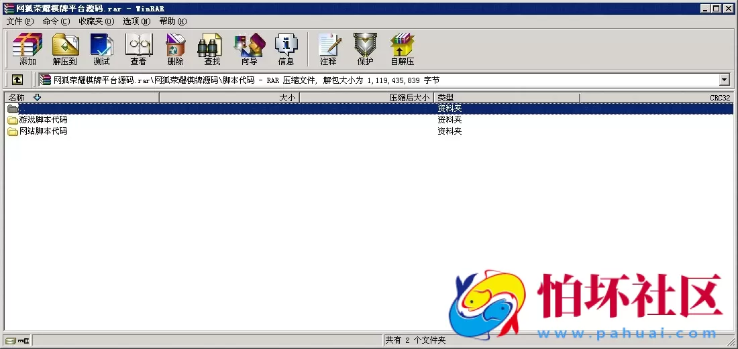Click the 自解压 (SFX) toolbar icon
The width and height of the screenshot is (738, 349).
(x=403, y=49)
